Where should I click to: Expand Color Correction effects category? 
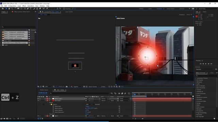196,94
